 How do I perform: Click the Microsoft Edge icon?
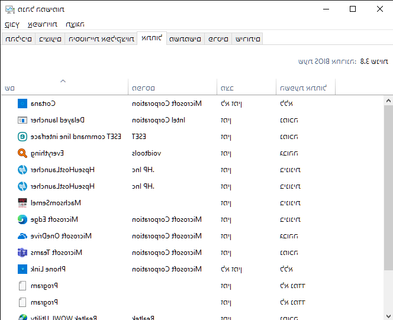pyautogui.click(x=22, y=219)
